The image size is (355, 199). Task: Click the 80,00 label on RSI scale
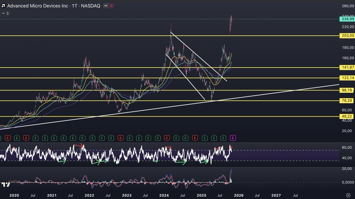tap(347, 147)
